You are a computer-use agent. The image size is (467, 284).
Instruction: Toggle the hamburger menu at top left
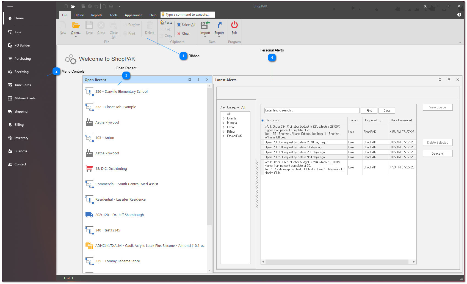coord(10,6)
